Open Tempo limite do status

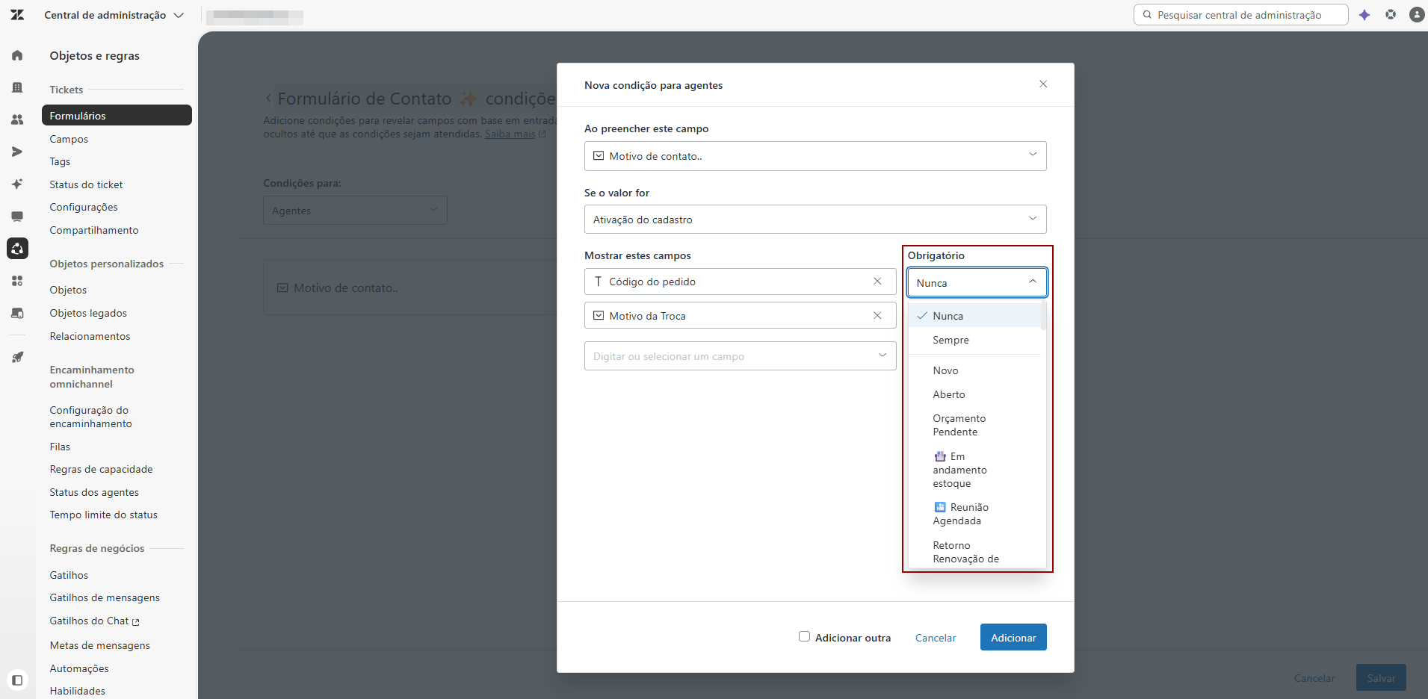coord(103,515)
